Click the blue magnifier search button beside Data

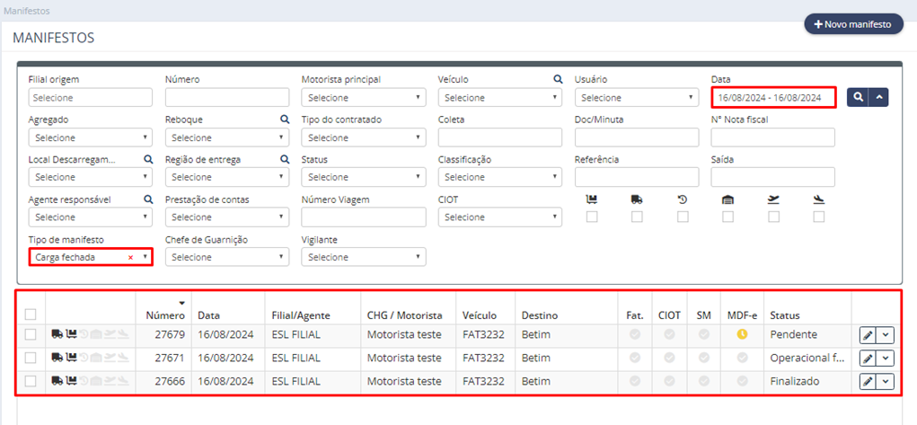[x=858, y=98]
